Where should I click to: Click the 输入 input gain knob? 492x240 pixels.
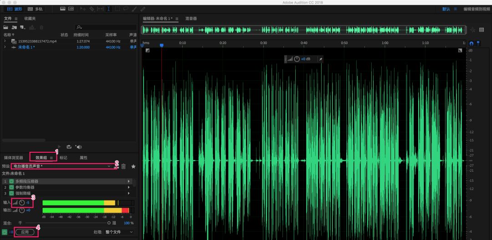22,203
